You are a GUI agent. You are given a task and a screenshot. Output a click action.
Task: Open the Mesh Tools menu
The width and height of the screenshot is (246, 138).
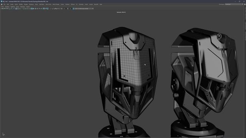[x=48, y=4]
